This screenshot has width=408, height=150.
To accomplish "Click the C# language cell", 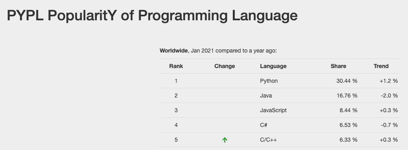I will point(264,125).
